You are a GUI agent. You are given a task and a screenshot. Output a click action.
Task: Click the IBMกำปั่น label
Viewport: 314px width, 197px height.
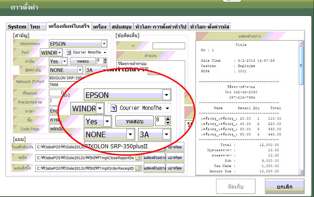(33, 70)
